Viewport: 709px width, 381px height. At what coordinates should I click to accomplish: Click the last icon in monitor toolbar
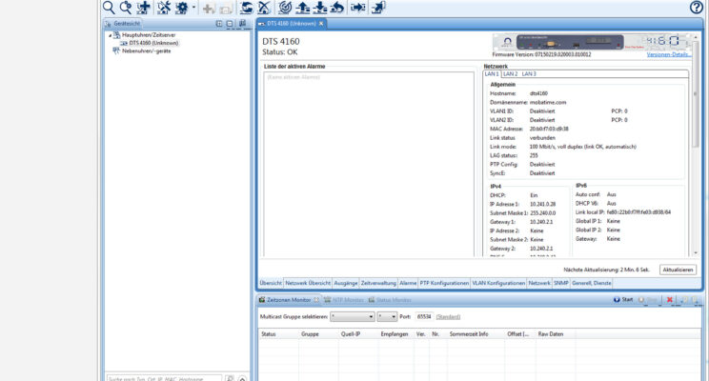coord(695,300)
